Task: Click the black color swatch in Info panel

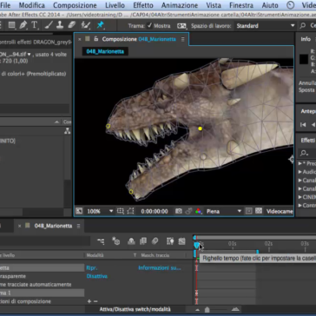Action: point(304,59)
